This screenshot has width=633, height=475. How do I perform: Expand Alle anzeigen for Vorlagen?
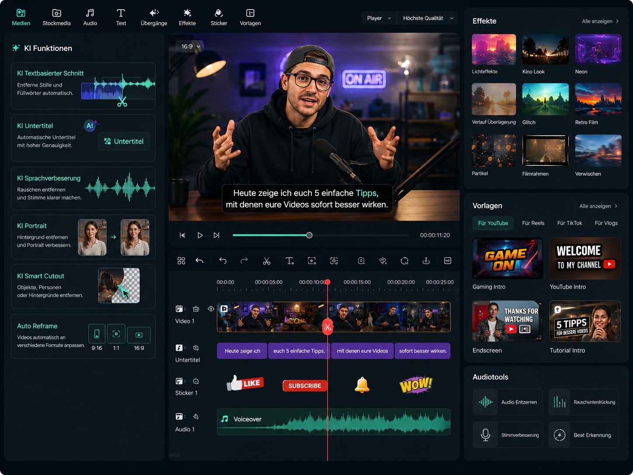click(x=598, y=206)
